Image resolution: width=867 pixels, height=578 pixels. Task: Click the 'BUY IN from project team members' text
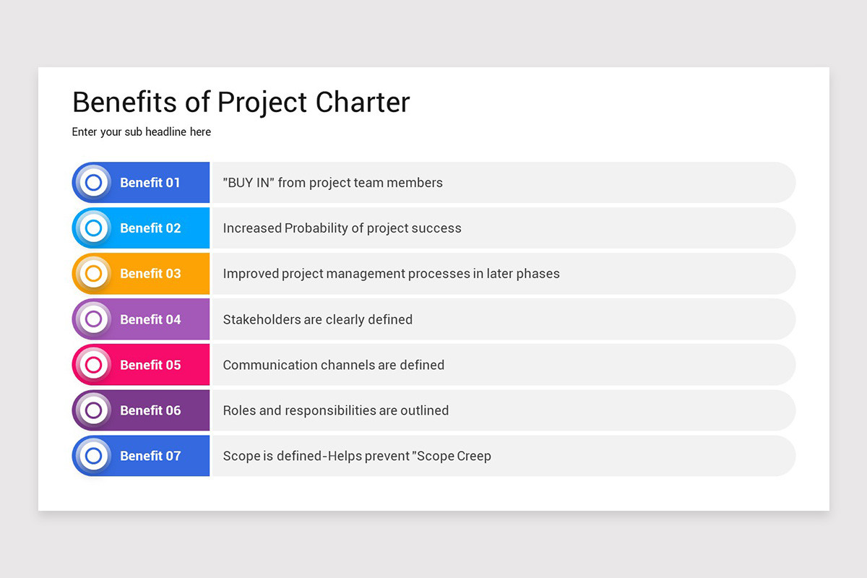[333, 183]
